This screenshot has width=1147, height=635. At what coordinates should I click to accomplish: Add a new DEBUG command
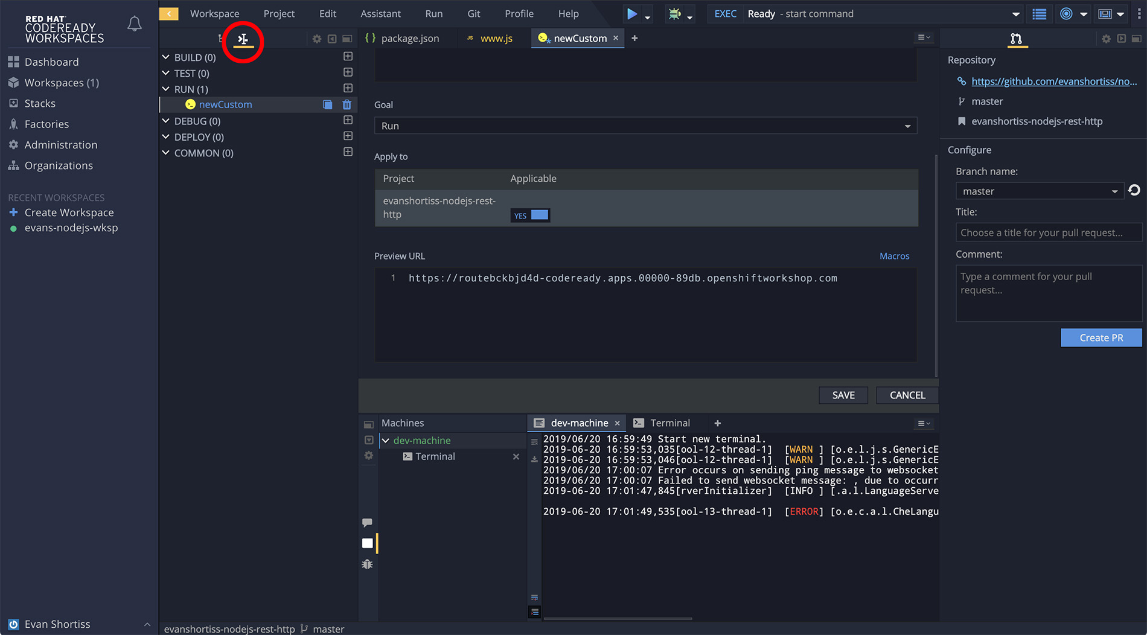point(348,120)
